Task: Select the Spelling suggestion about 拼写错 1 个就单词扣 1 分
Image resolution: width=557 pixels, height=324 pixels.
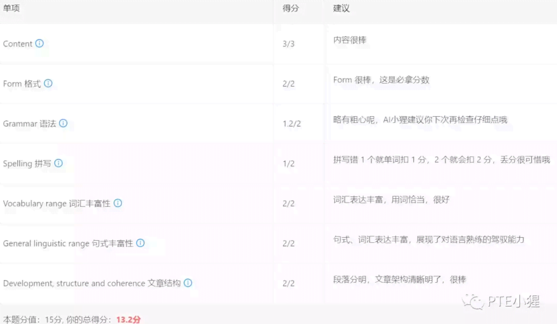Action: pyautogui.click(x=441, y=160)
